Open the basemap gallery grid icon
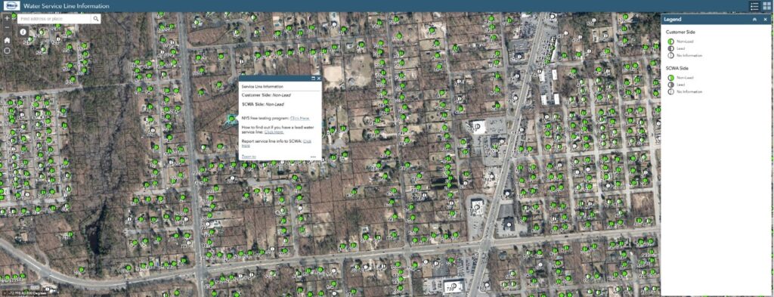 click(766, 6)
